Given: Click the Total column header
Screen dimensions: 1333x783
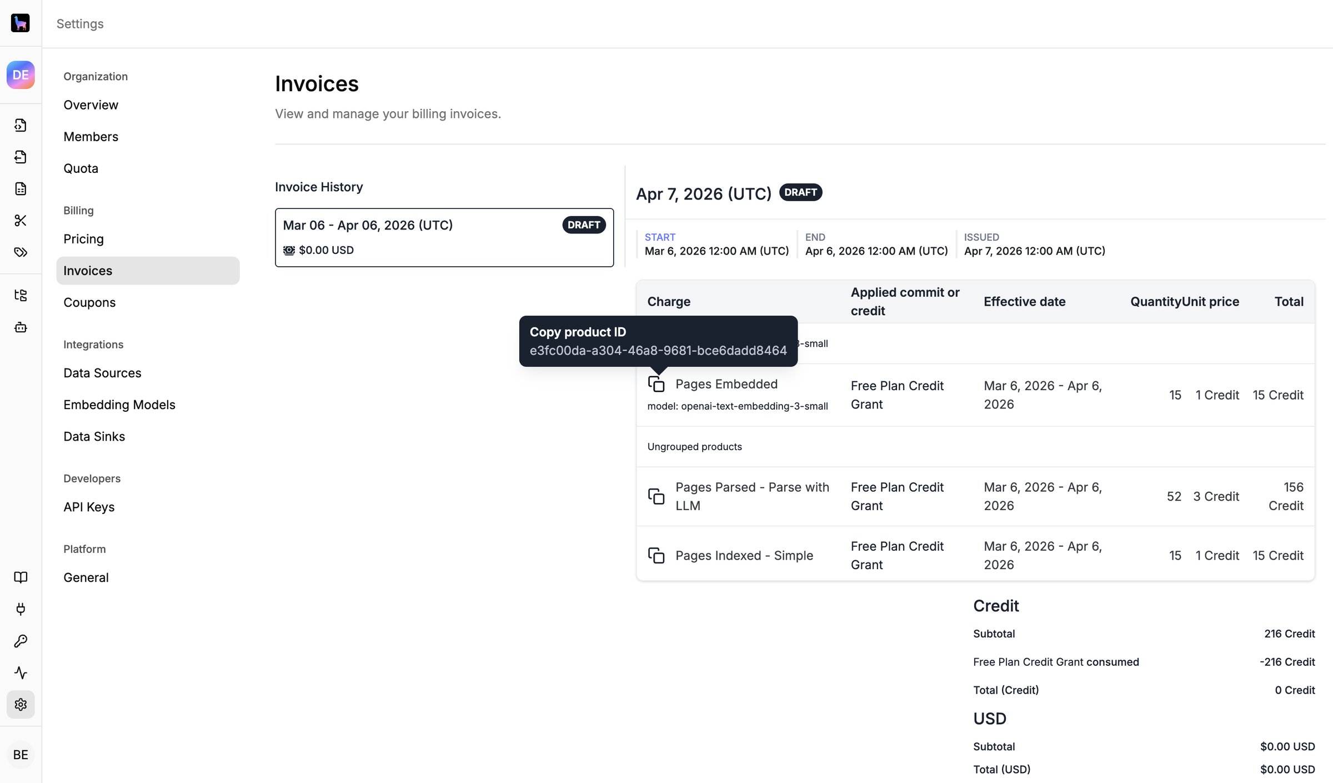Looking at the screenshot, I should pyautogui.click(x=1289, y=302).
